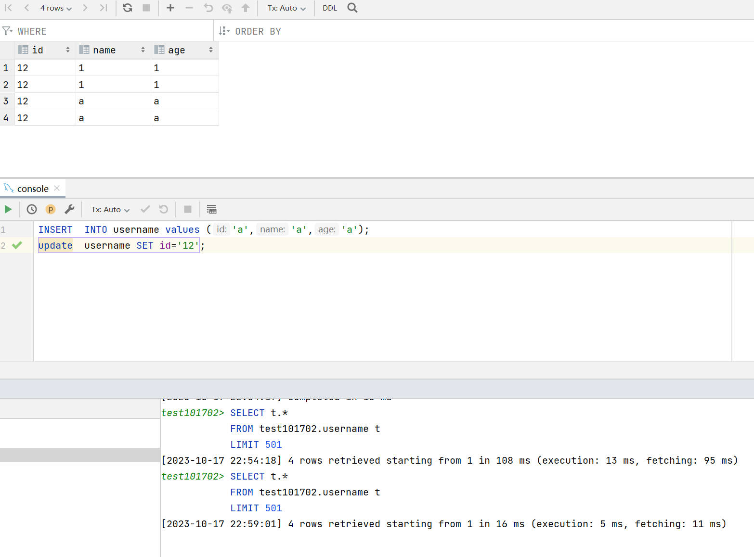
Task: Commit transaction checkmark icon
Action: [x=145, y=209]
